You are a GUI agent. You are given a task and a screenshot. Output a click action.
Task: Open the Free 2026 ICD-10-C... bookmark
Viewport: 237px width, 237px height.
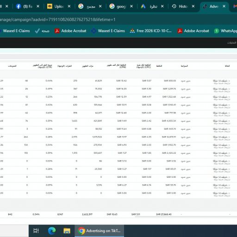[151, 31]
